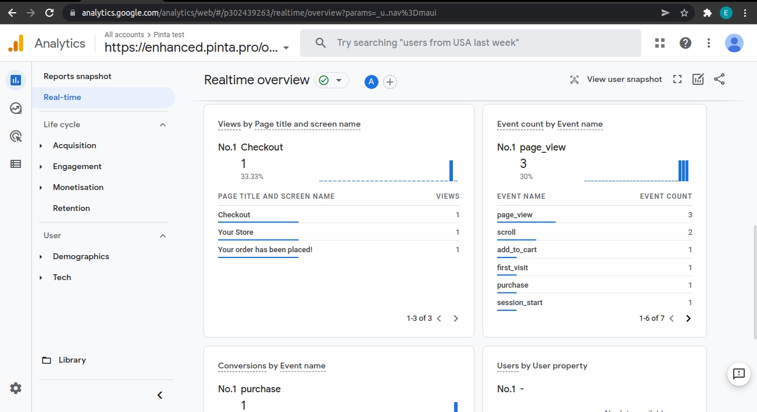Click the Share this report icon
The height and width of the screenshot is (412, 757).
click(x=719, y=80)
